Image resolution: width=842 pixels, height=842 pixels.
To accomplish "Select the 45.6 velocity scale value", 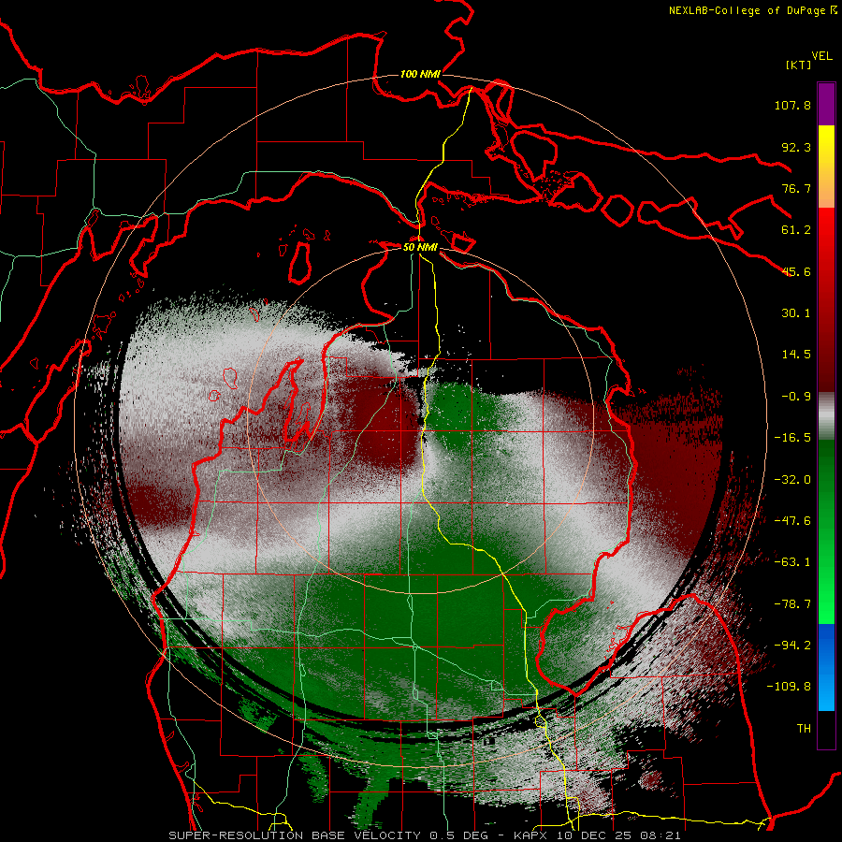I will coord(796,271).
